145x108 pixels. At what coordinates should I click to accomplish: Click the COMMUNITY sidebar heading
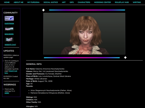(10, 13)
